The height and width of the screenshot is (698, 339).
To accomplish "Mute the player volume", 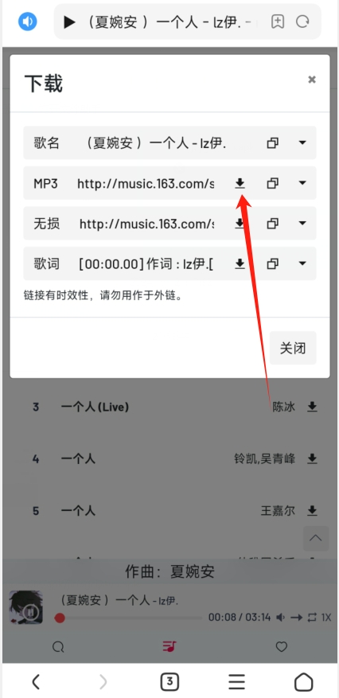I will (x=280, y=618).
